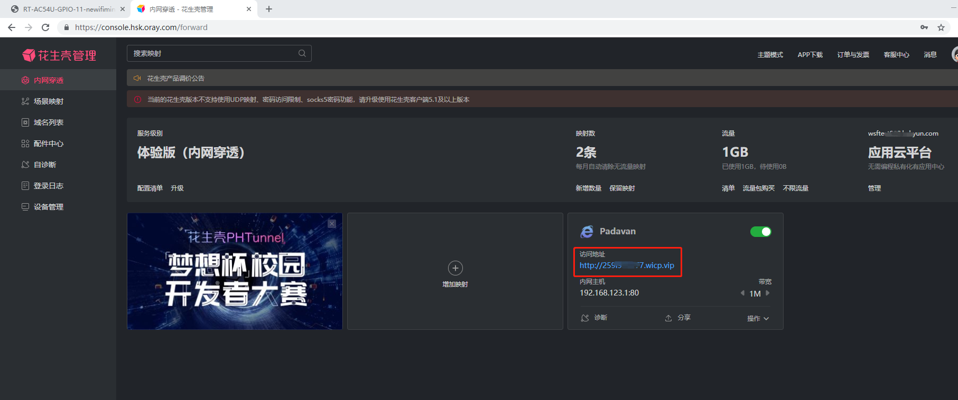Bookmark this page with star icon
Screen dimensions: 958x400
[x=941, y=27]
